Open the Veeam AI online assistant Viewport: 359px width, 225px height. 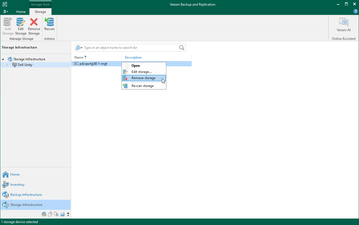[344, 25]
